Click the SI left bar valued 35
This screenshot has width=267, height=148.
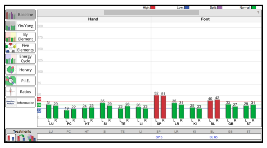point(103,111)
